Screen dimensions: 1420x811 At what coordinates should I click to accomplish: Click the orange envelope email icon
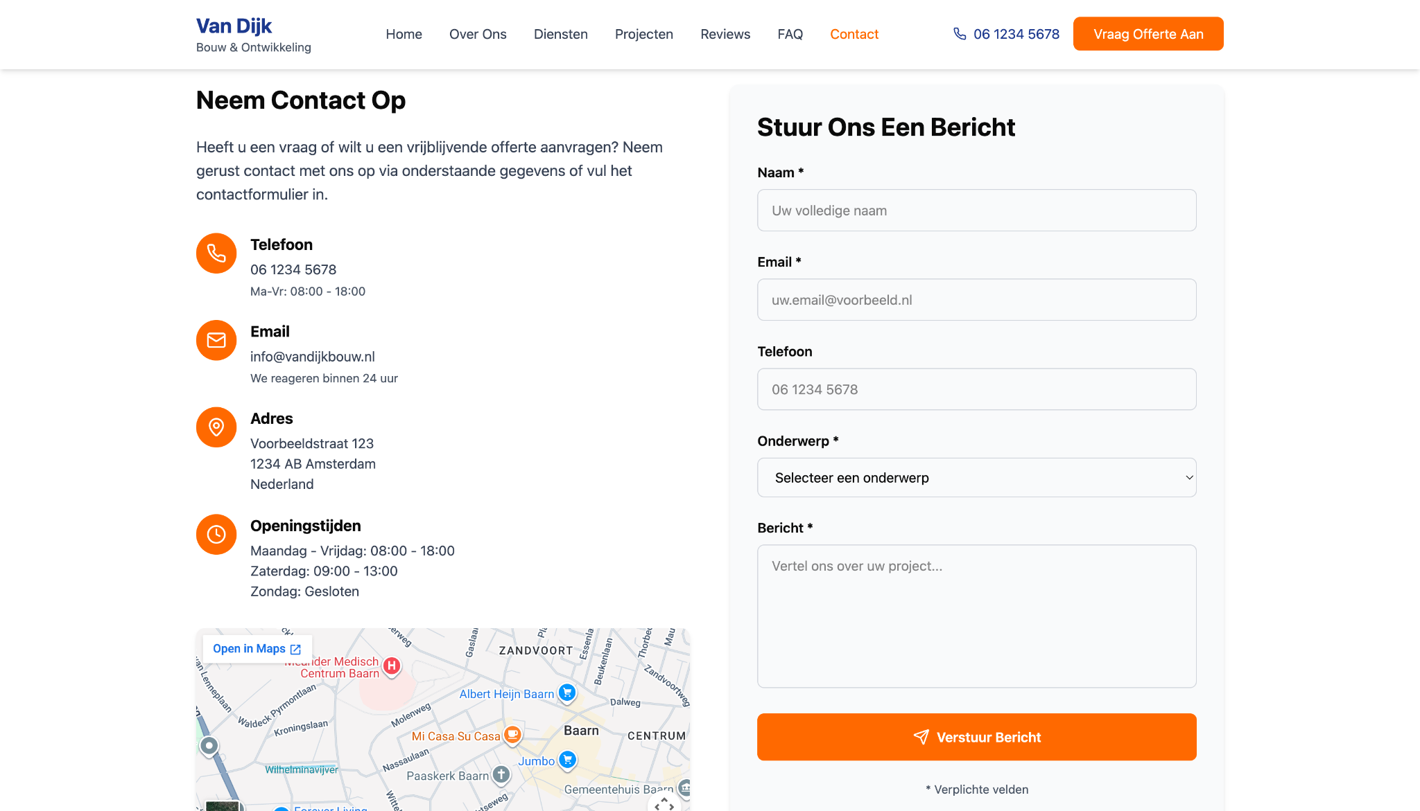pyautogui.click(x=216, y=340)
